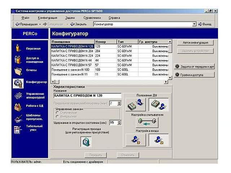Decrease the Предельное время разблокировки value

pyautogui.click(x=119, y=105)
